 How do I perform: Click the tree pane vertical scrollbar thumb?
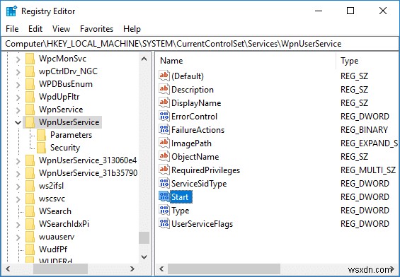coord(144,238)
